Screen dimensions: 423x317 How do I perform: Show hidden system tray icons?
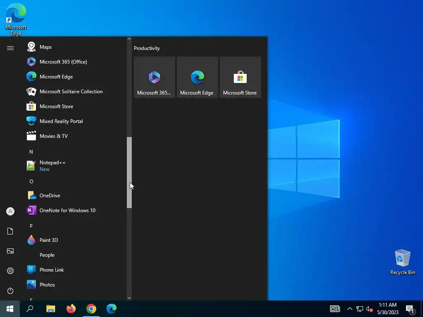pos(349,309)
